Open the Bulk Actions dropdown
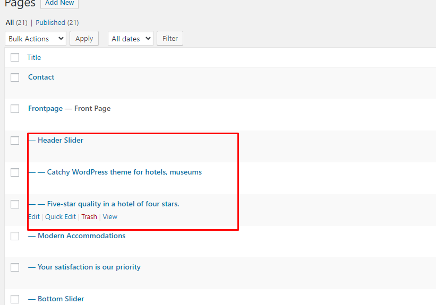The image size is (436, 305). coord(36,39)
